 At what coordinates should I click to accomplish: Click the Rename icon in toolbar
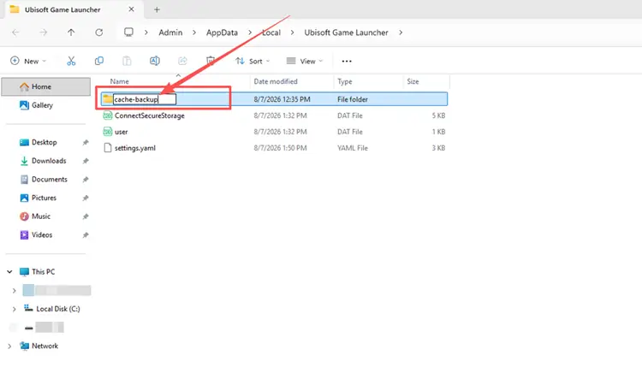[x=155, y=61]
